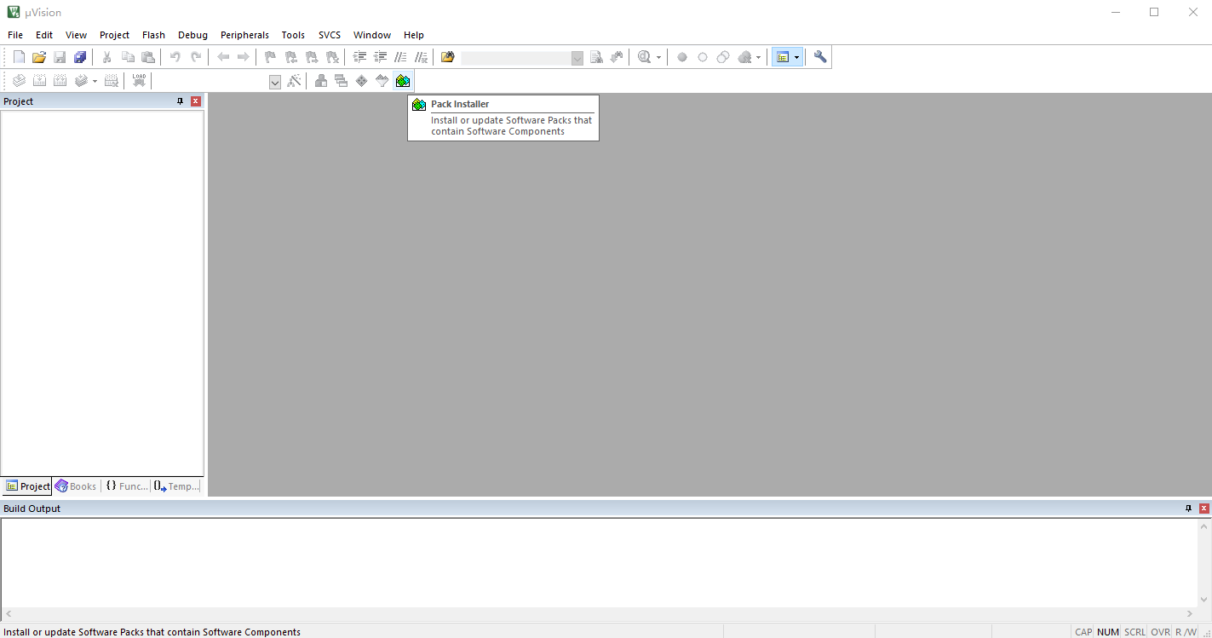Click the File Extensions and Books icon
Image resolution: width=1212 pixels, height=638 pixels.
coord(321,81)
